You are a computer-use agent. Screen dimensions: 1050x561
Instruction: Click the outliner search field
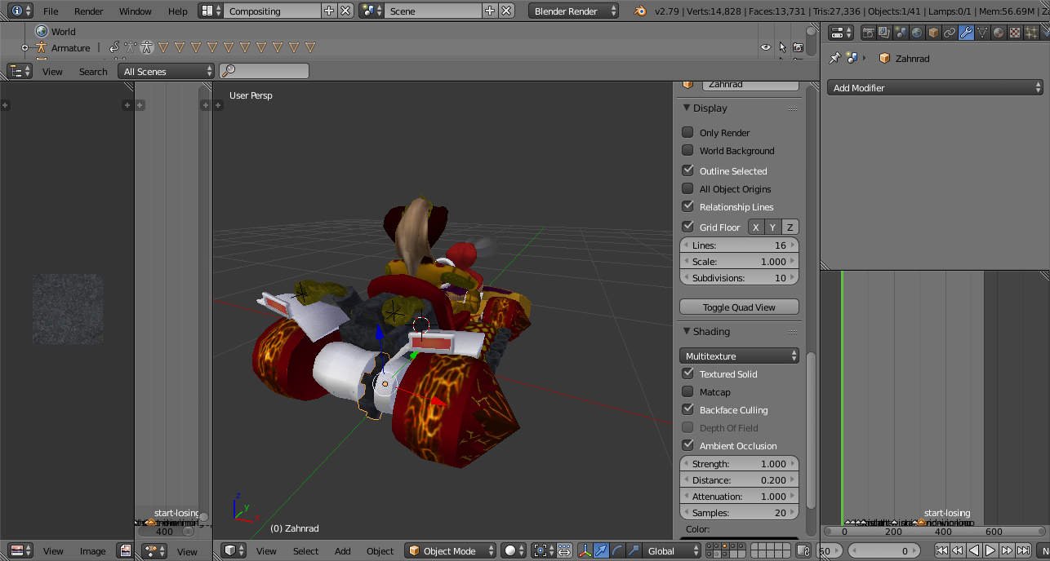point(265,71)
